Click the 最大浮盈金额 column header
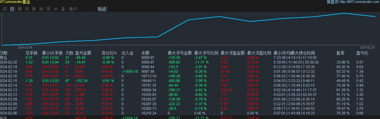This screenshot has height=119, width=380. point(232,53)
